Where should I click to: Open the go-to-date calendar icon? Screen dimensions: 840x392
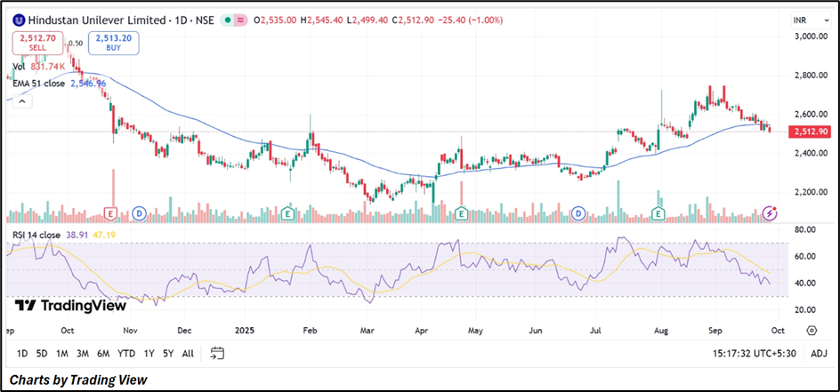point(217,353)
